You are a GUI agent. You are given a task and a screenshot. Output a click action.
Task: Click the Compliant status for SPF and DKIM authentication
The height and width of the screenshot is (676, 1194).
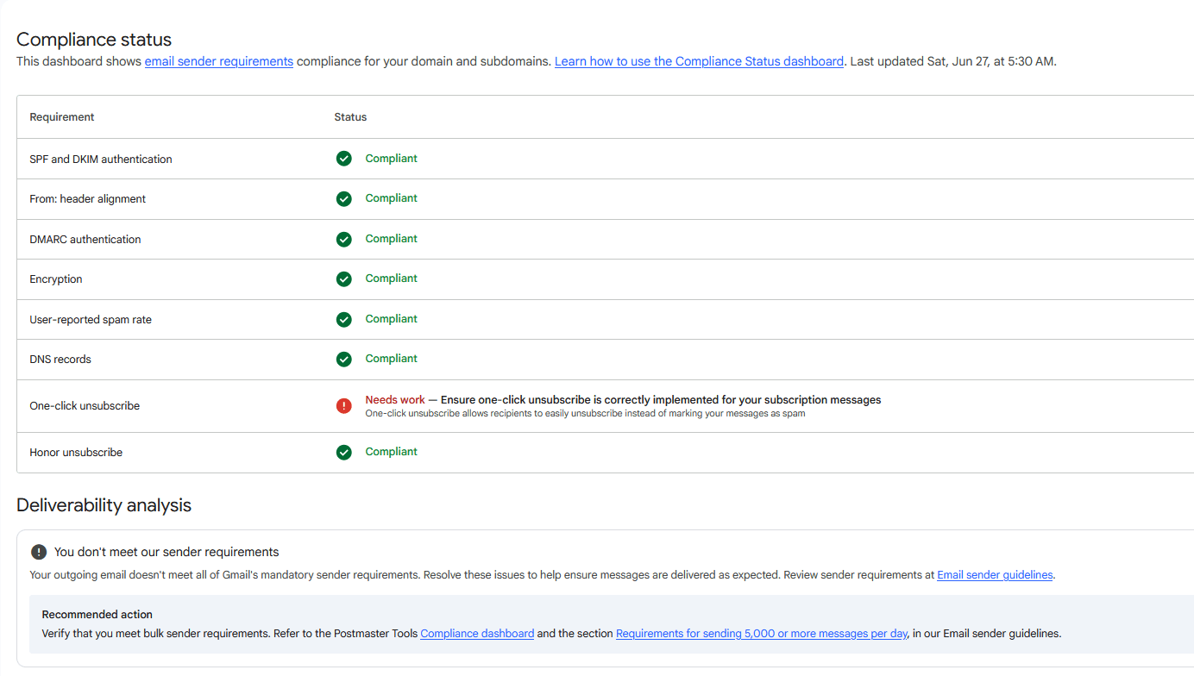click(392, 159)
